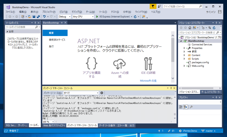This screenshot has height=137, width=227.
Task: Click the Save icon in the toolbar
Action: coord(34,17)
